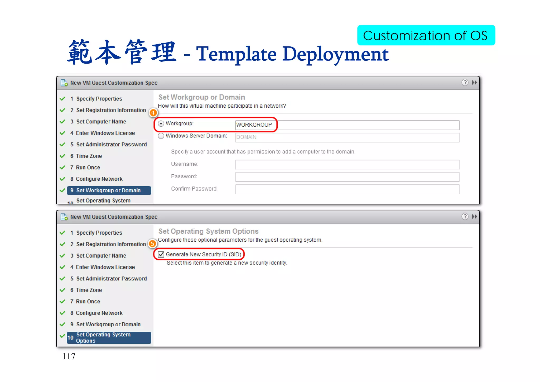Click the help icon in upper wizard window
The image size is (540, 382).
coord(465,83)
